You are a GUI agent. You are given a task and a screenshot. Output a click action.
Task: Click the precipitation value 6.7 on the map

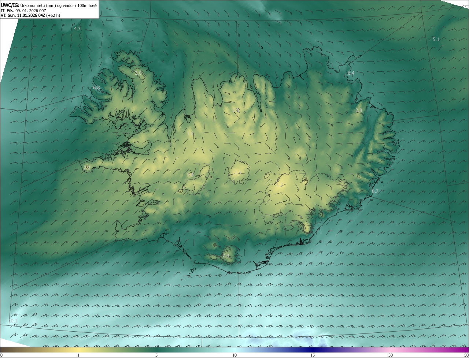(x=375, y=191)
